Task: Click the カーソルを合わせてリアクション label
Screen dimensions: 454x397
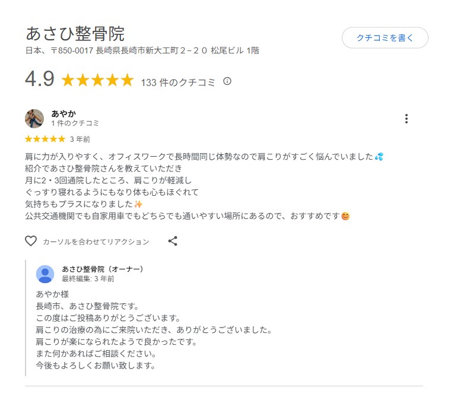Action: 96,242
